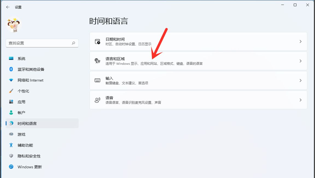Screen dimensions: 315x178
Task: Click the Windows 更新 sync icon
Action: pyautogui.click(x=11, y=167)
